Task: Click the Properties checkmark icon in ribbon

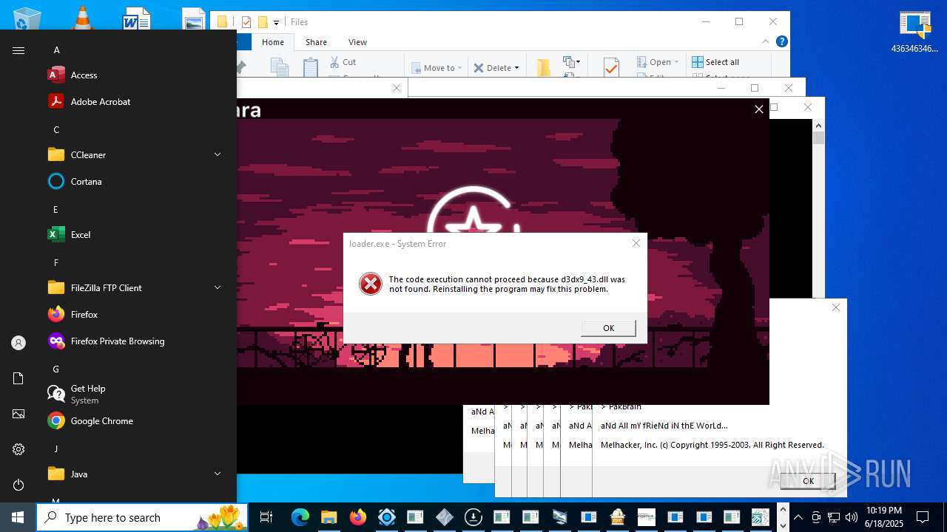Action: tap(611, 67)
